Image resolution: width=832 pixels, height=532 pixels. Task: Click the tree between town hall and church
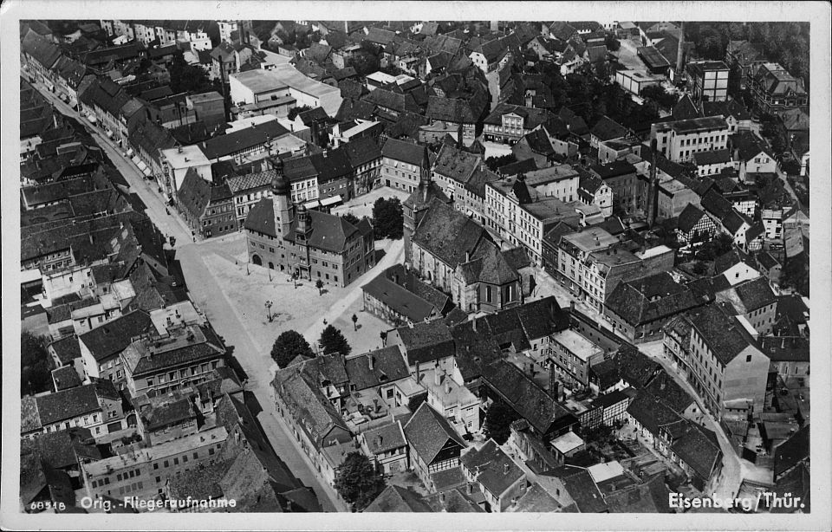[387, 217]
